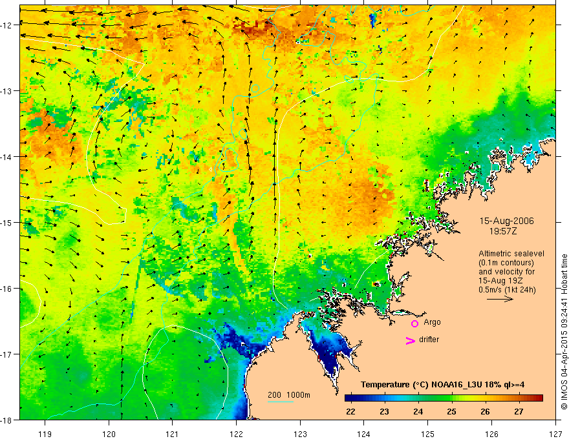Click the longitude axis label 122
569x439 pixels.
[236, 434]
